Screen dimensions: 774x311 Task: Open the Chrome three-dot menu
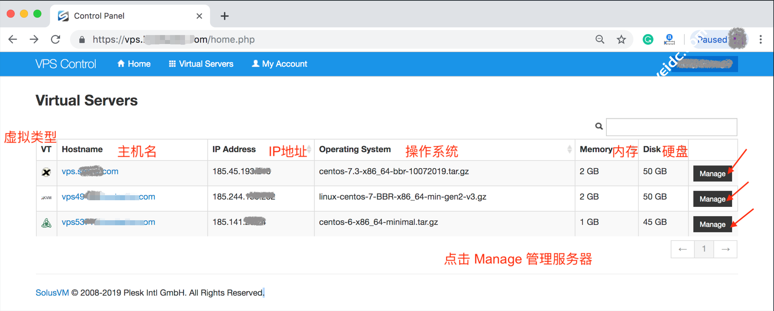pyautogui.click(x=760, y=39)
